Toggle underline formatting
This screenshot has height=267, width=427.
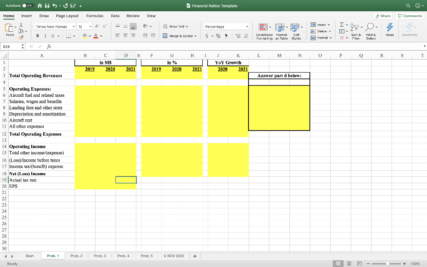(x=53, y=36)
